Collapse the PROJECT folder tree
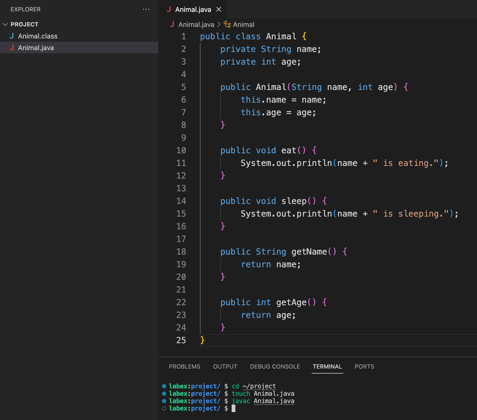The height and width of the screenshot is (420, 477). [5, 24]
